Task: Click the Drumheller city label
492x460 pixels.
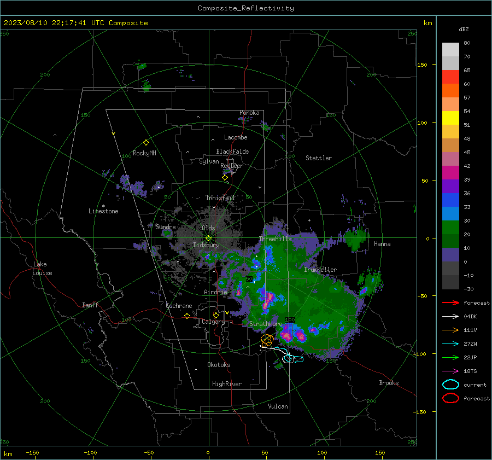Action: (320, 270)
